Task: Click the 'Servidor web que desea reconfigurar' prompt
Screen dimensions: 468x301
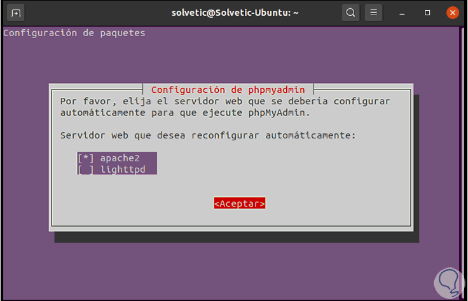Action: pyautogui.click(x=208, y=135)
